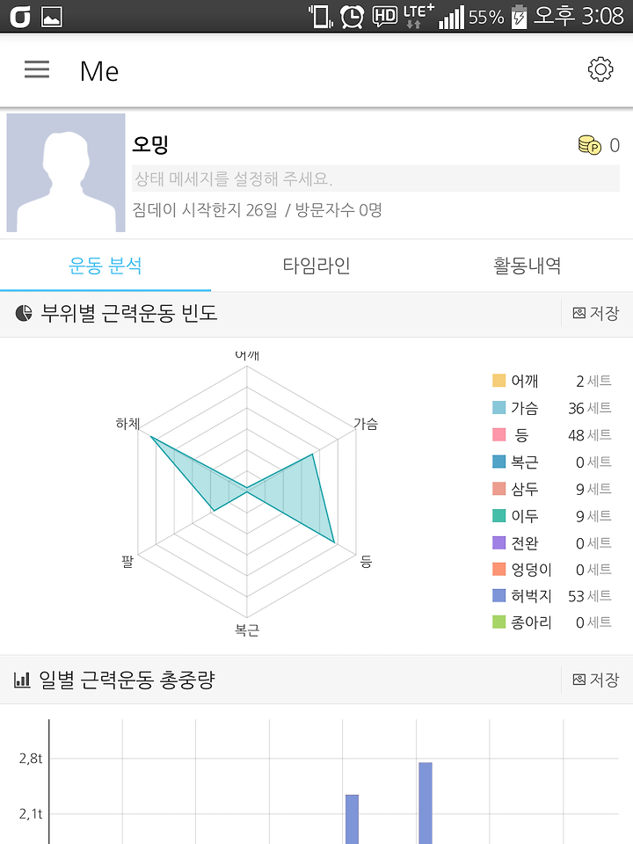The image size is (633, 844).
Task: Tap the bar chart icon beside 일별 근력운동 총중량
Action: (21, 680)
